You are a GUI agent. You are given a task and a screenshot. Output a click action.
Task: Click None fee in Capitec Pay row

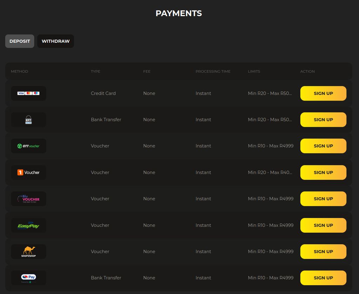(x=149, y=278)
